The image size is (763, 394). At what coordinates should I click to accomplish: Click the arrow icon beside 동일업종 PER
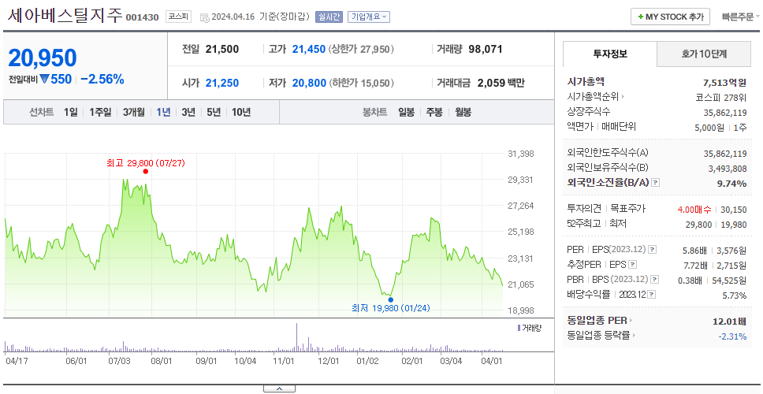[x=631, y=321]
